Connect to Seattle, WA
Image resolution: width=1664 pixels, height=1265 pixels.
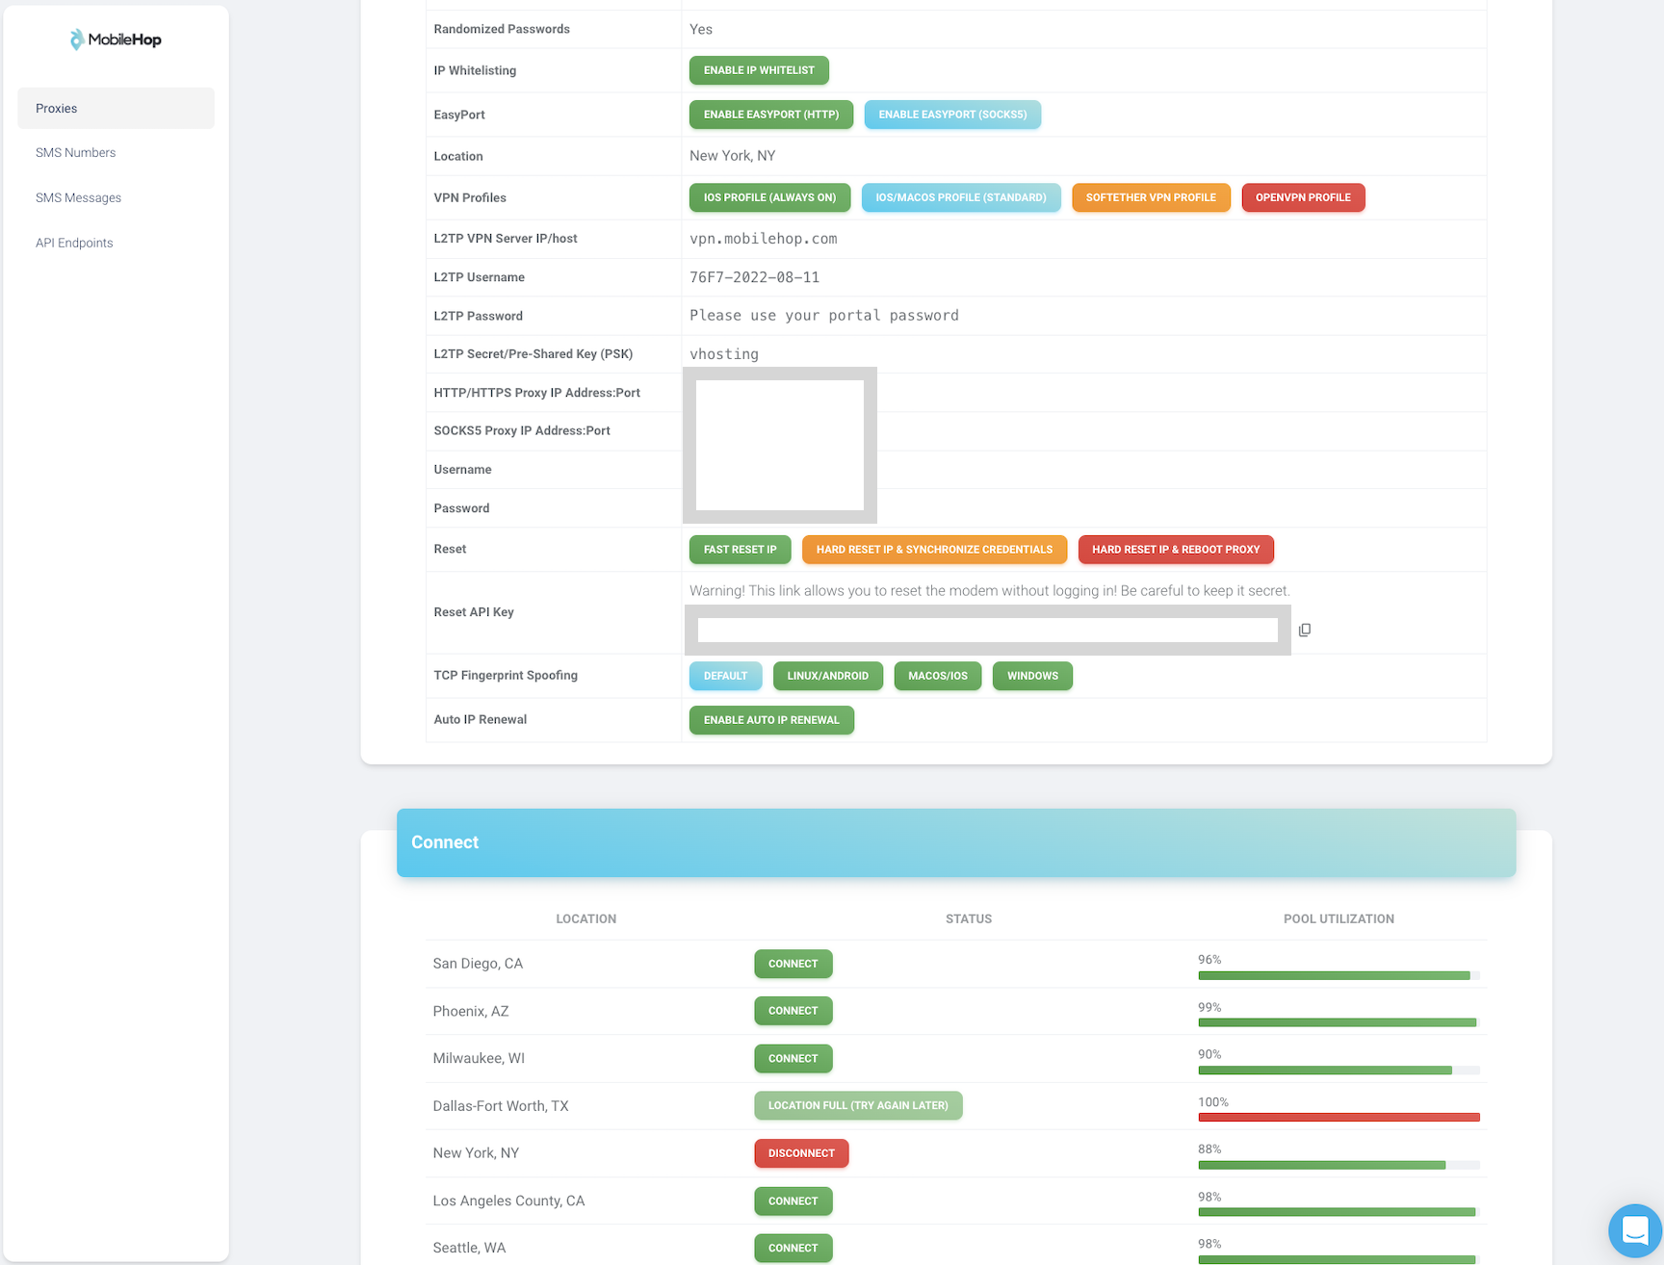[x=793, y=1248]
